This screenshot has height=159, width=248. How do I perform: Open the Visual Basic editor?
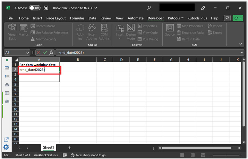(x=12, y=32)
